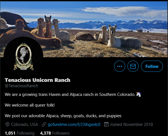Click the calendar icon beside joined date
The width and height of the screenshot is (168, 136).
click(107, 125)
